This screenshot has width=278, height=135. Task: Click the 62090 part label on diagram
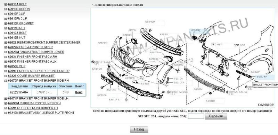[x=163, y=35]
